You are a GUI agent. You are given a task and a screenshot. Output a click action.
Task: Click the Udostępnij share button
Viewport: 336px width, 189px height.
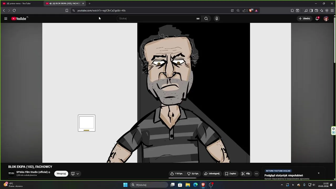tap(212, 174)
